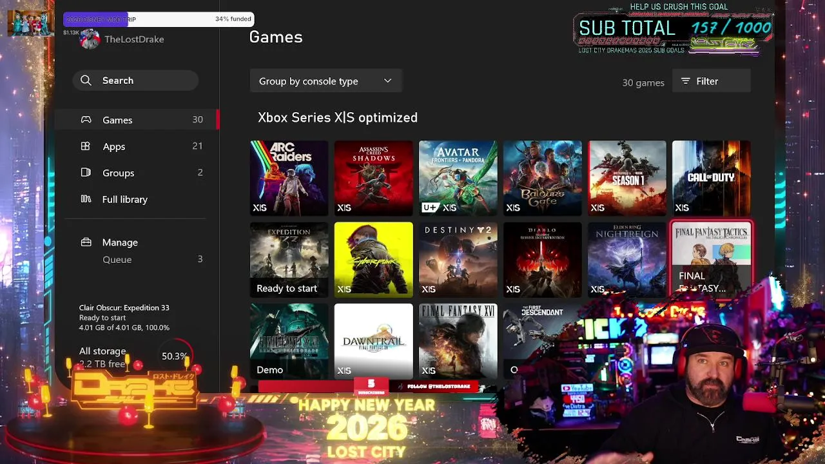Click the 2.2 TB free storage text
This screenshot has width=825, height=464.
[x=102, y=364]
